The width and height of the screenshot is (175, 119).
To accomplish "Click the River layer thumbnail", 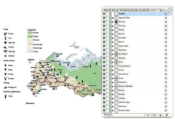I will tap(116, 78).
